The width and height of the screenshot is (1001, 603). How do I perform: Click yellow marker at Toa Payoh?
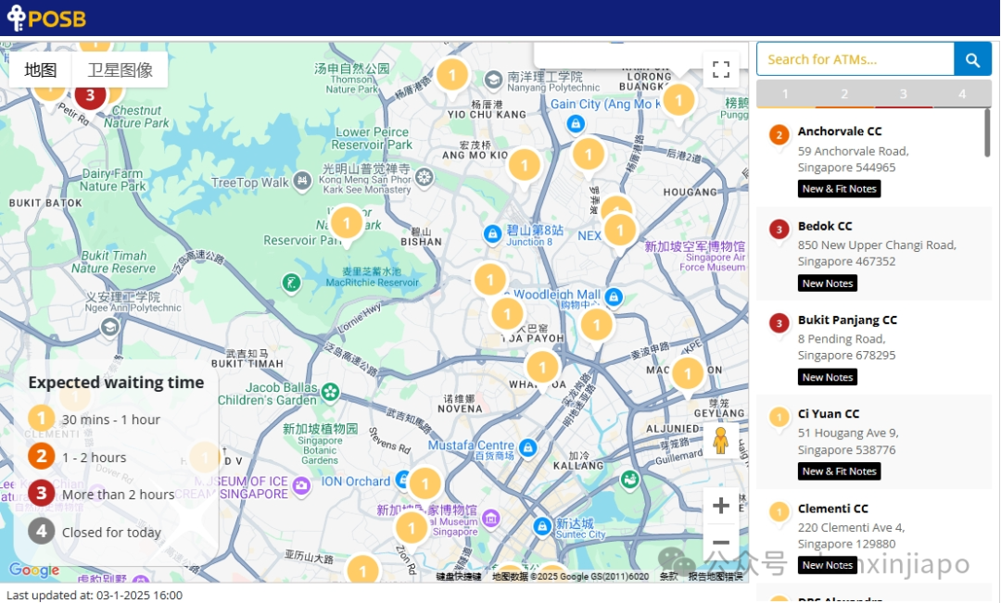(x=508, y=315)
